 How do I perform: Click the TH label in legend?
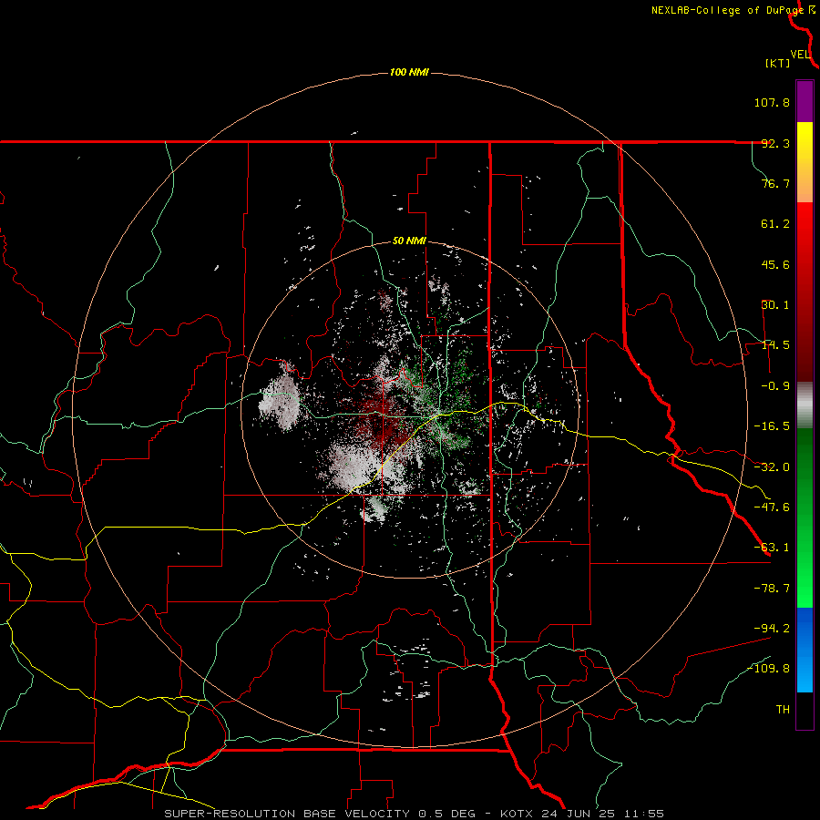pyautogui.click(x=783, y=710)
